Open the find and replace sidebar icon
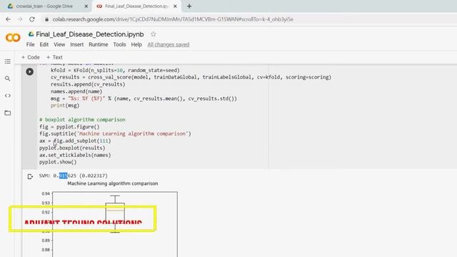Screen dimensions: 457x257 click(x=8, y=79)
